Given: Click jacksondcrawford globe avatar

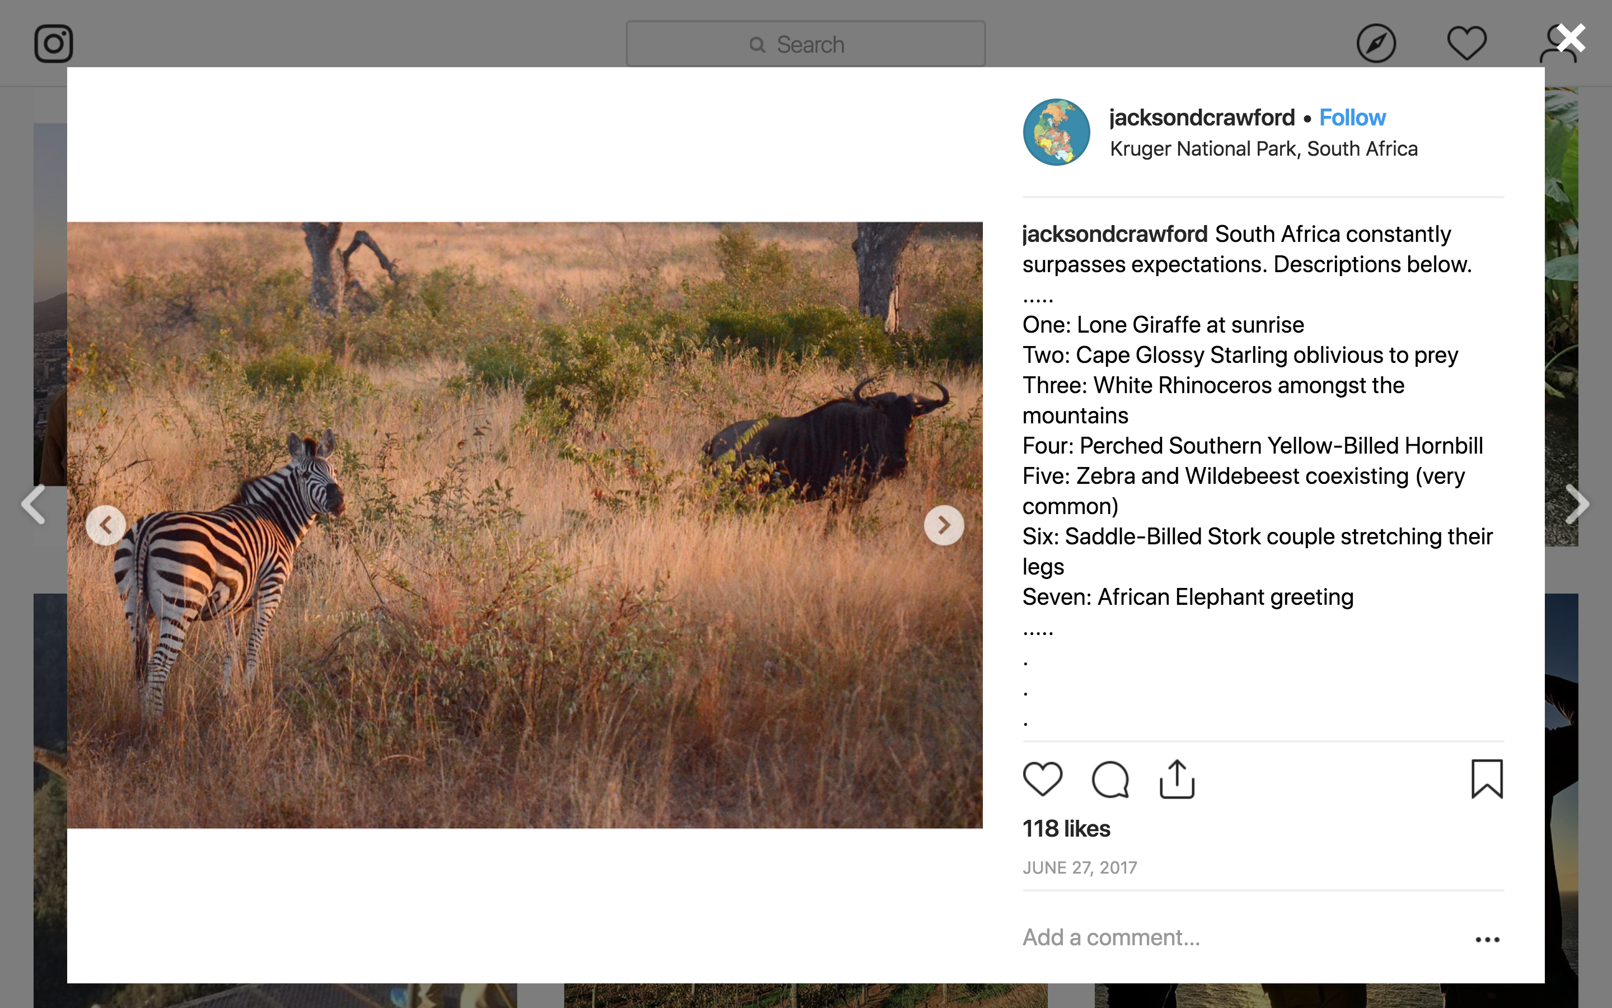Looking at the screenshot, I should tap(1056, 132).
